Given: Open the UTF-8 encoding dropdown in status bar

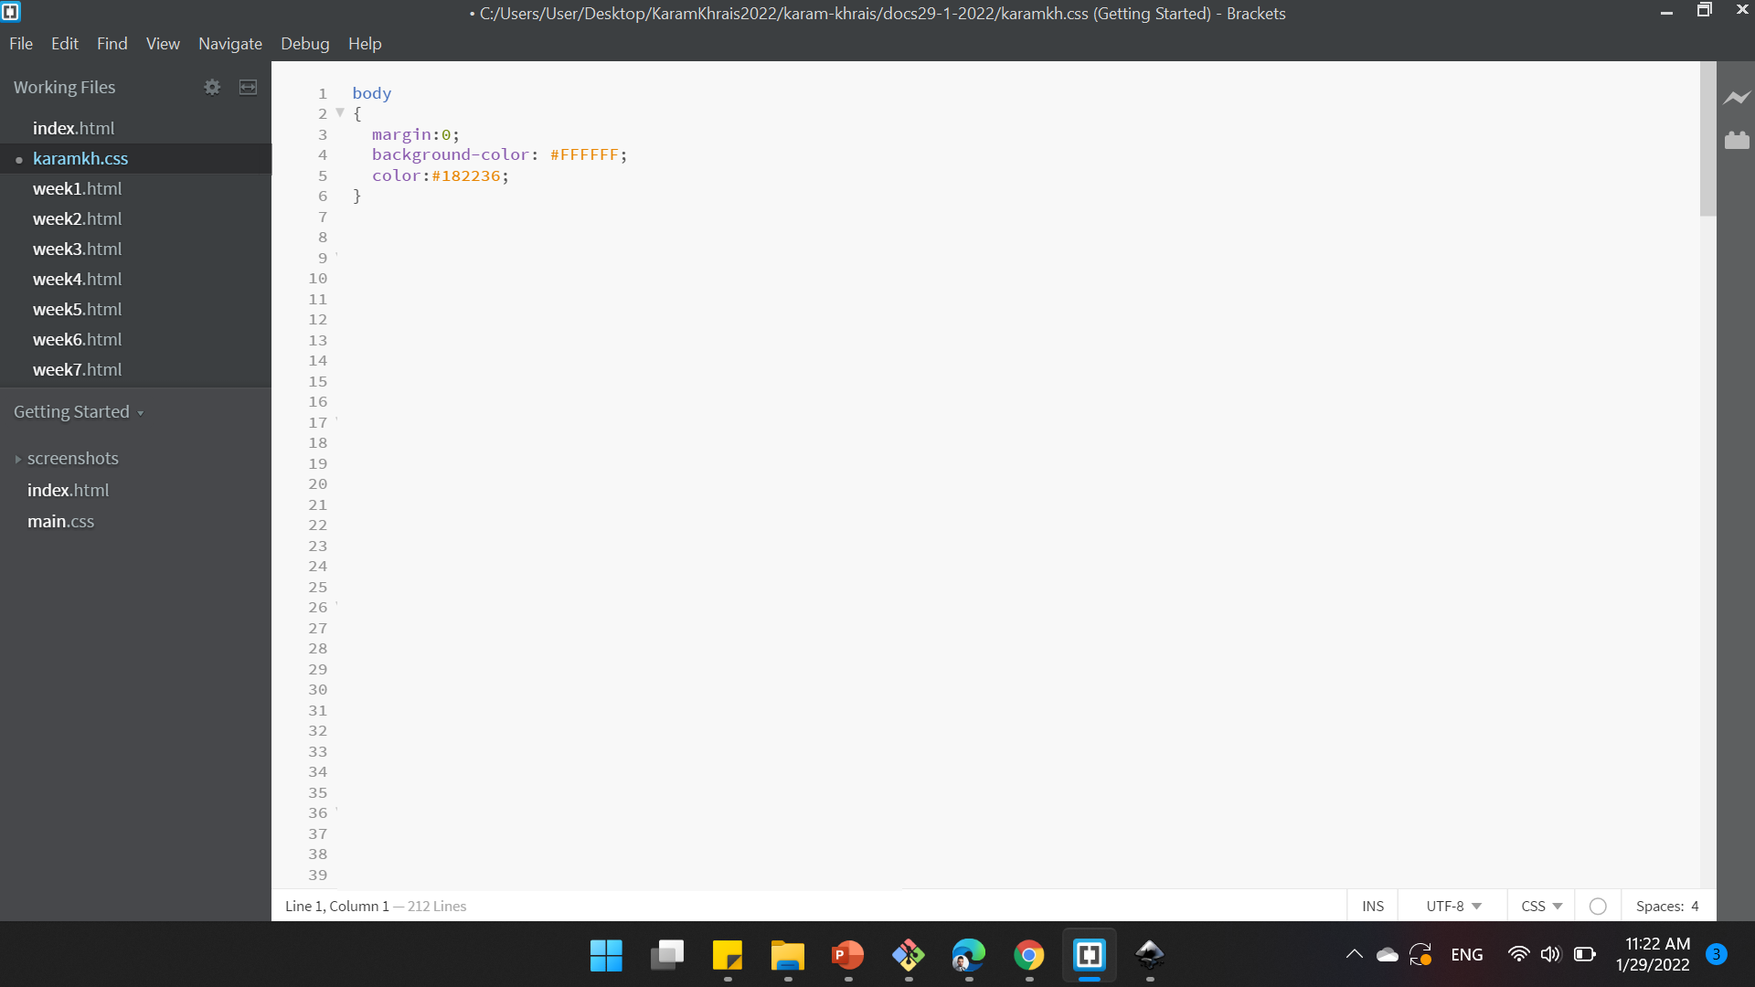Looking at the screenshot, I should click(1453, 905).
